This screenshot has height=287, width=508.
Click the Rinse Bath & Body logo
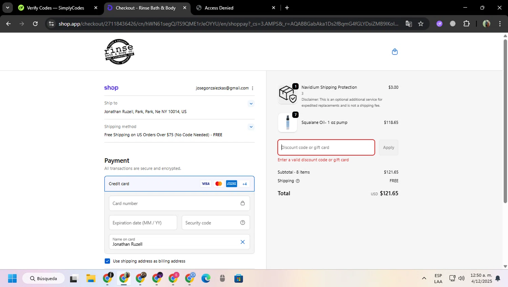click(x=119, y=52)
